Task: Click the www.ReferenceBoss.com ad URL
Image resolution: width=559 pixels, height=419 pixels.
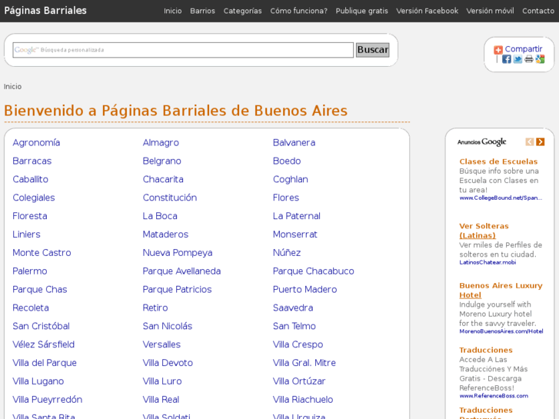Action: [494, 396]
